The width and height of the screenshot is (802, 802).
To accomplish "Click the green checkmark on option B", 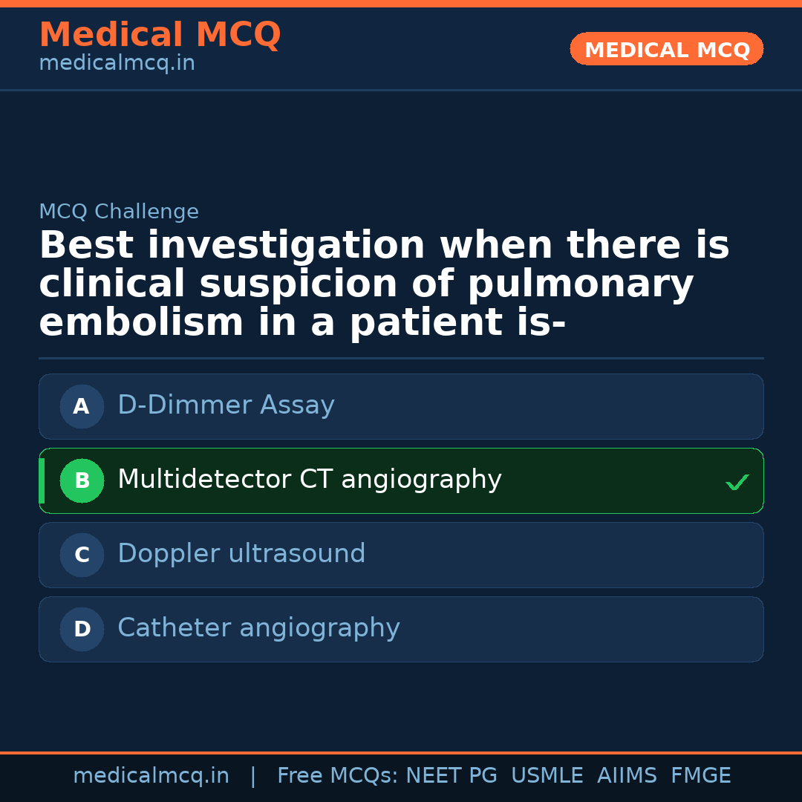I will coord(737,482).
